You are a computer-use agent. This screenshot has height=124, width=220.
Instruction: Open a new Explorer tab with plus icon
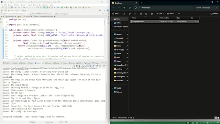(141, 3)
